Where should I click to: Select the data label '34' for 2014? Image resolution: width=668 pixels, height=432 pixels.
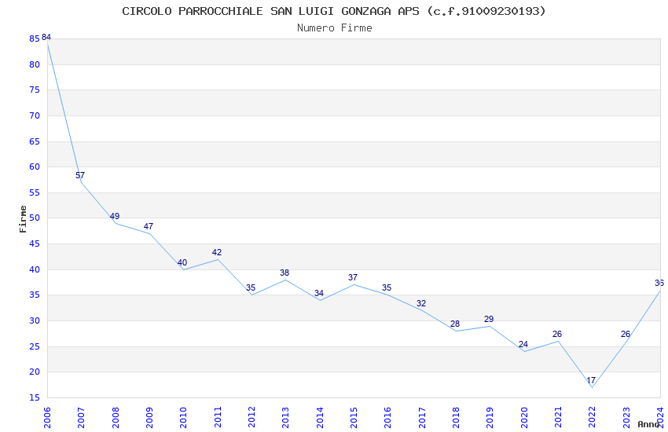point(319,293)
